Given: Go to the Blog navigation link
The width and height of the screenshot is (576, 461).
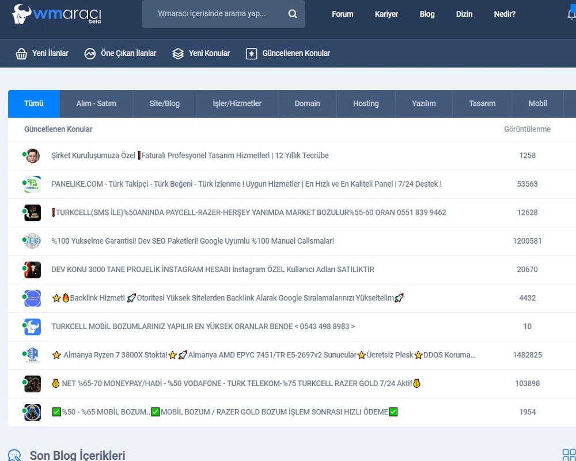Looking at the screenshot, I should (427, 14).
